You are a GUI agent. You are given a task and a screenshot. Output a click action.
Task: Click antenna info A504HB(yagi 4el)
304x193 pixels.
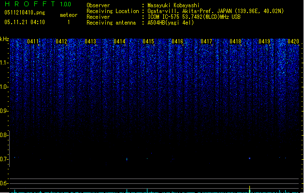(x=171, y=23)
